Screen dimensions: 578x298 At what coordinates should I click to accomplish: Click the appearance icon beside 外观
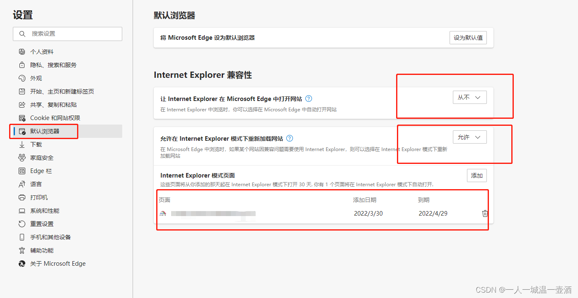[22, 78]
